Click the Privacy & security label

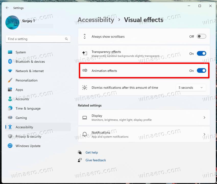coord(28,136)
